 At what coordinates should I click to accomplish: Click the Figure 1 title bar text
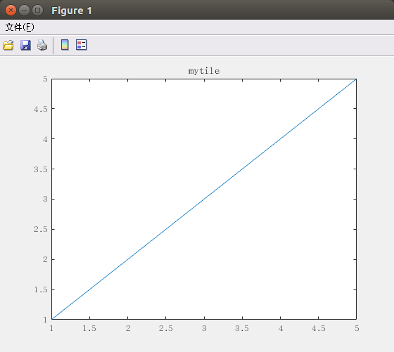(72, 11)
